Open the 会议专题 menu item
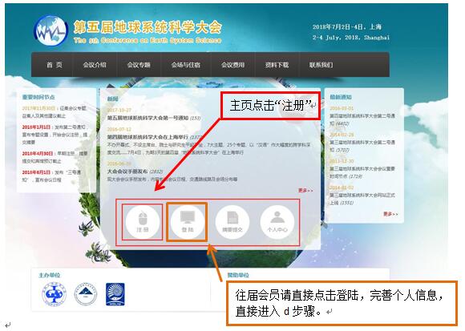This screenshot has width=465, height=331. pyautogui.click(x=139, y=65)
